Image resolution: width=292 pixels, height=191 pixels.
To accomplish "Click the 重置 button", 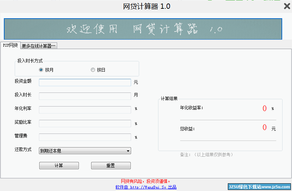I will point(111,165).
